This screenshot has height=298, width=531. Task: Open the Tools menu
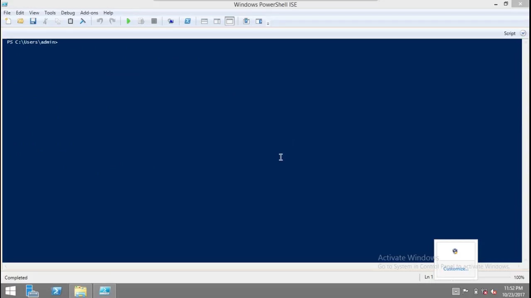click(x=50, y=13)
